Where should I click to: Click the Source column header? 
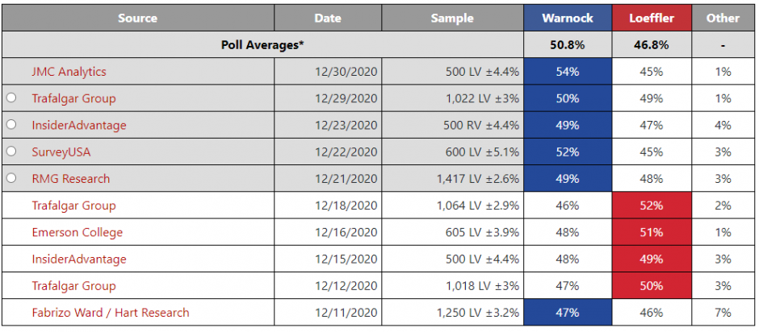pyautogui.click(x=137, y=18)
